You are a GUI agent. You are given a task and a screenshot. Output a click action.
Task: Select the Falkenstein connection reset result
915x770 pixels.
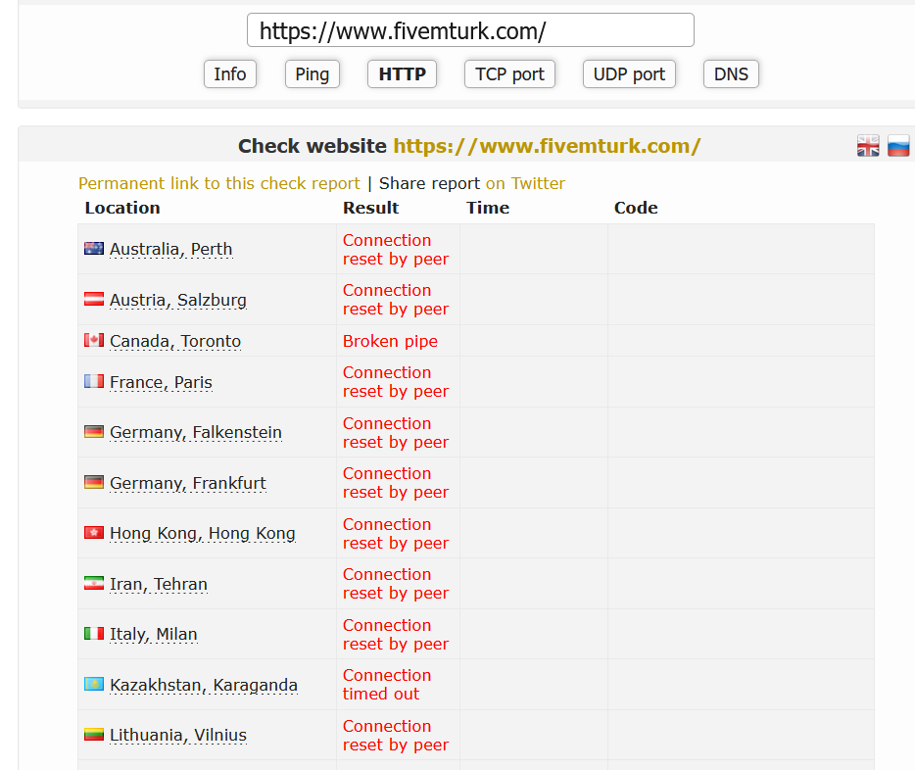pyautogui.click(x=396, y=432)
